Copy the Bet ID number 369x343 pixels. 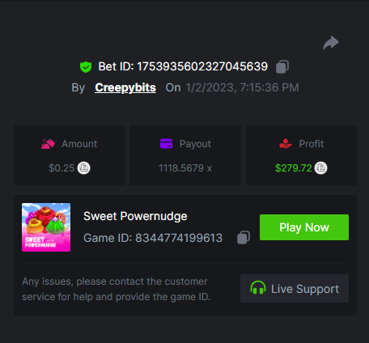[282, 66]
